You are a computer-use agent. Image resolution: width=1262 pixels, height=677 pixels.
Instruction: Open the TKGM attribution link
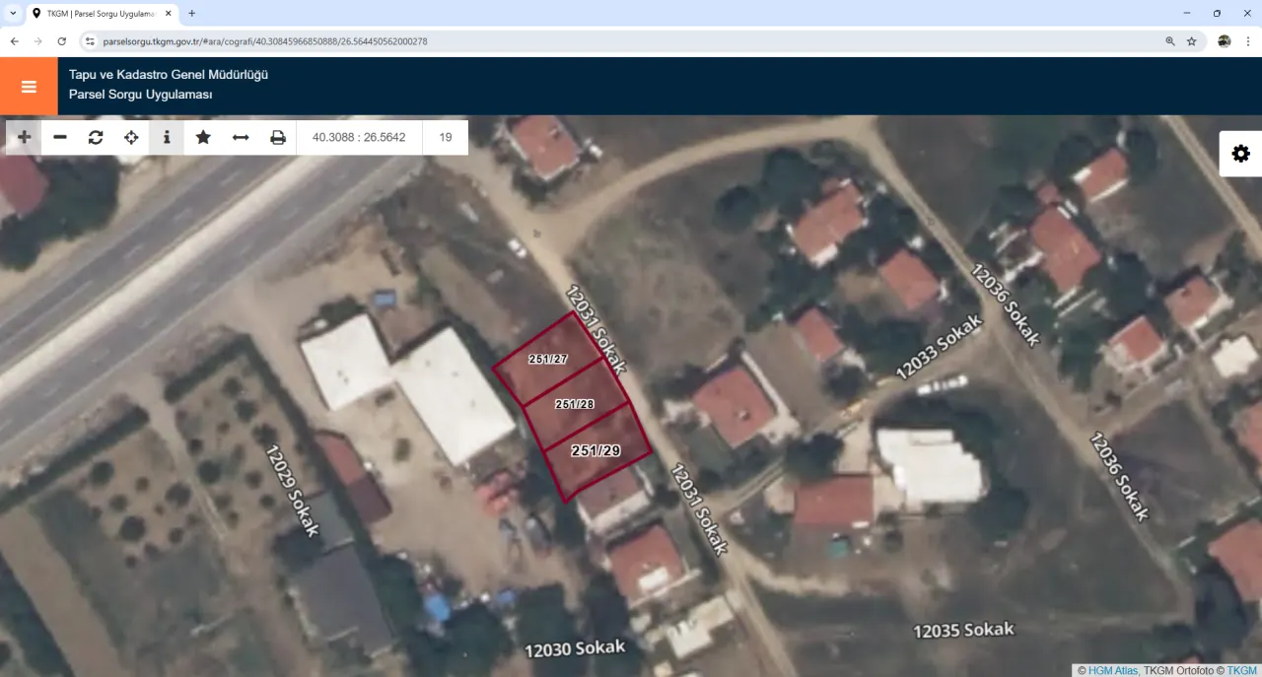[x=1242, y=670]
